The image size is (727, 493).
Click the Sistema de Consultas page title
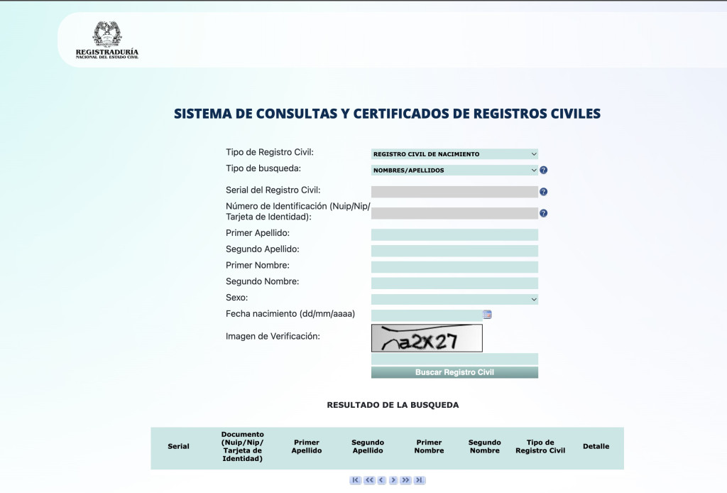[x=387, y=114]
